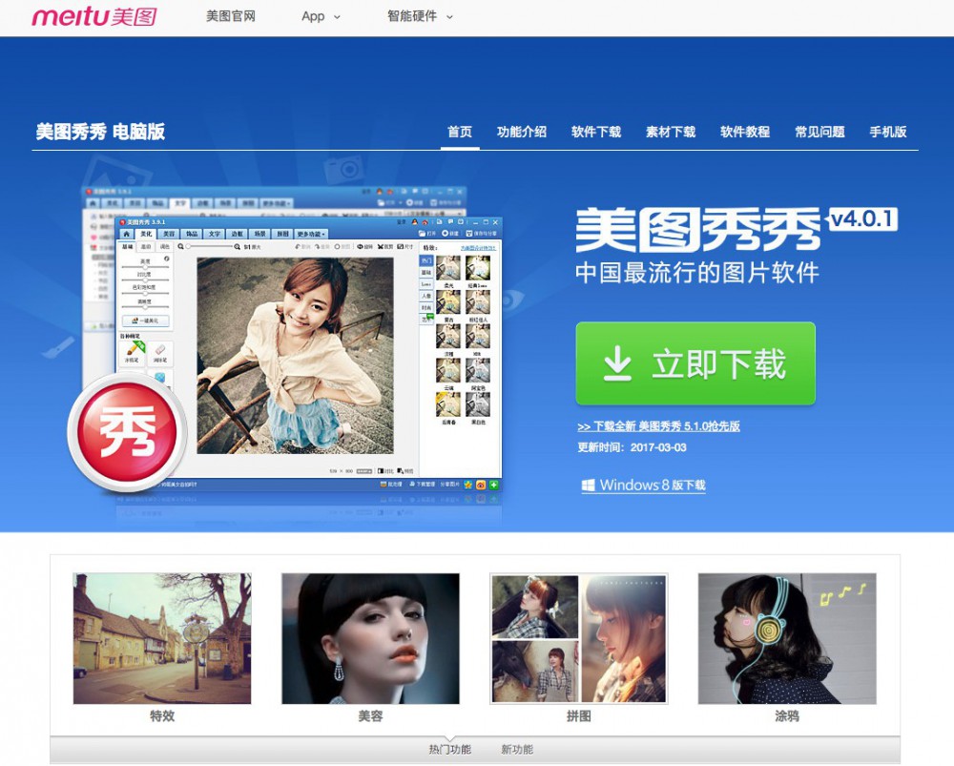The width and height of the screenshot is (954, 766).
Task: Go to the 功能介绍 tab
Action: [522, 132]
